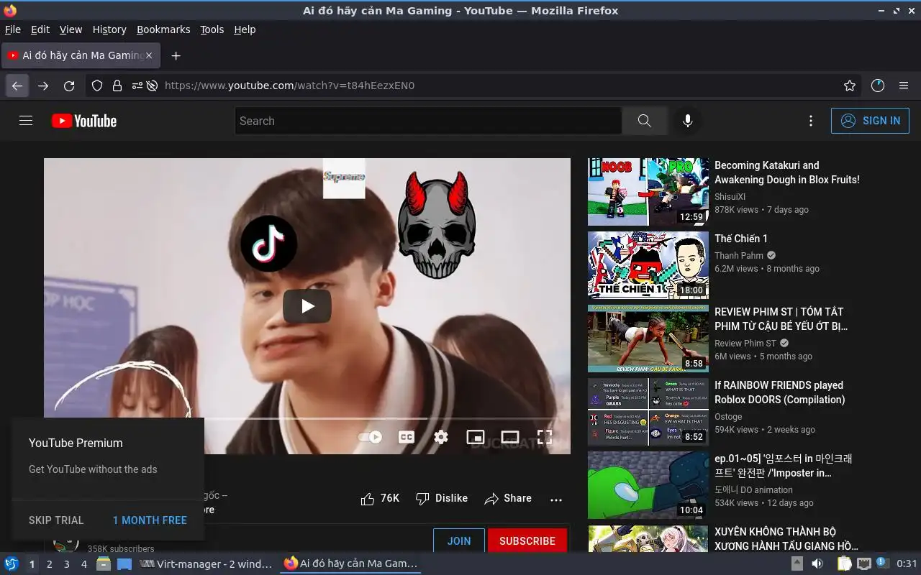Viewport: 921px width, 575px height.
Task: Open the YouTube guide hamburger menu
Action: point(26,121)
